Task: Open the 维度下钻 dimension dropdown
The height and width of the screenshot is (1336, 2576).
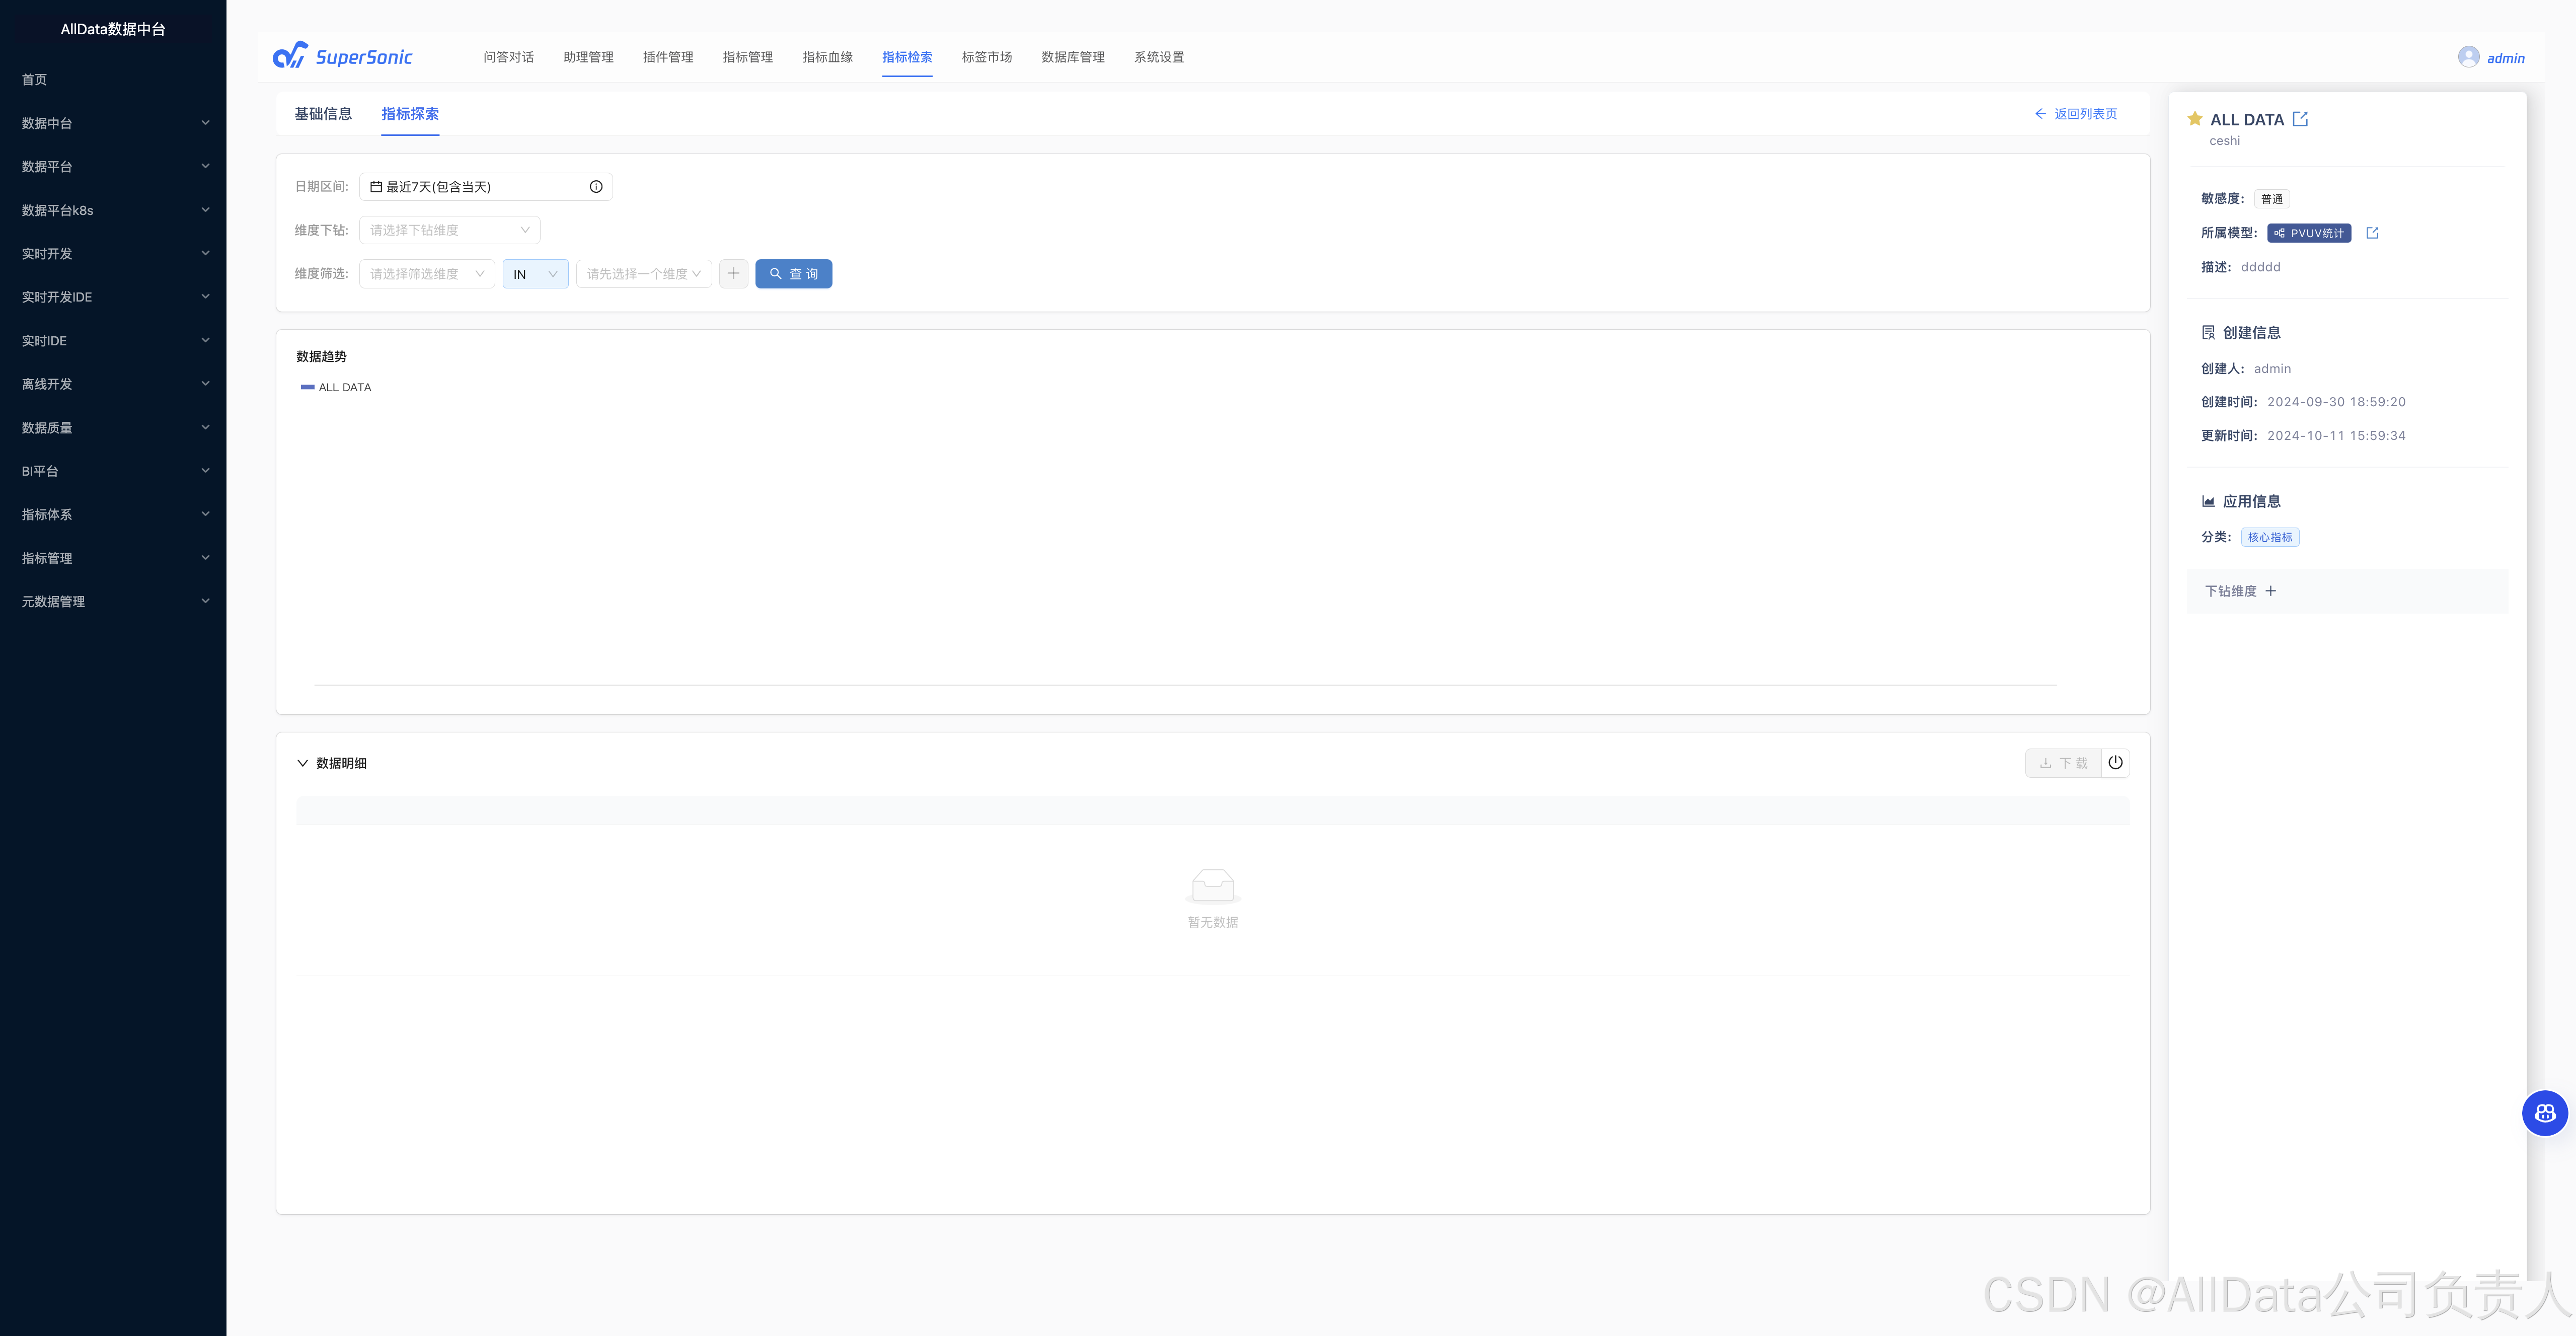Action: (449, 230)
